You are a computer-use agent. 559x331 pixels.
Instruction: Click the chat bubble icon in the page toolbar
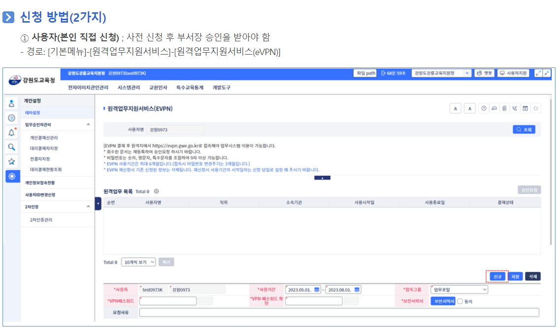494,108
